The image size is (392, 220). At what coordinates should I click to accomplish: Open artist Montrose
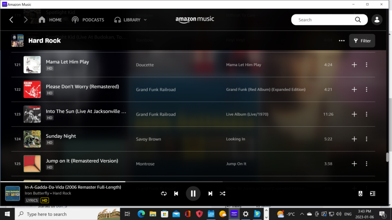(x=145, y=164)
